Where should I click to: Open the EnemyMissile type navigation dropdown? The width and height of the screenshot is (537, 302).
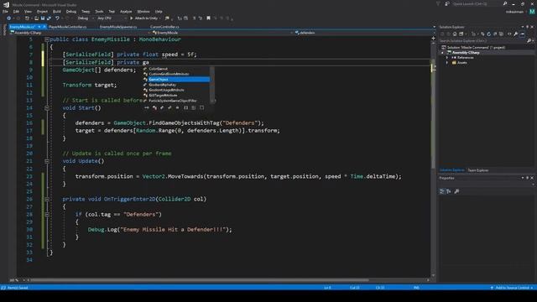pos(222,33)
